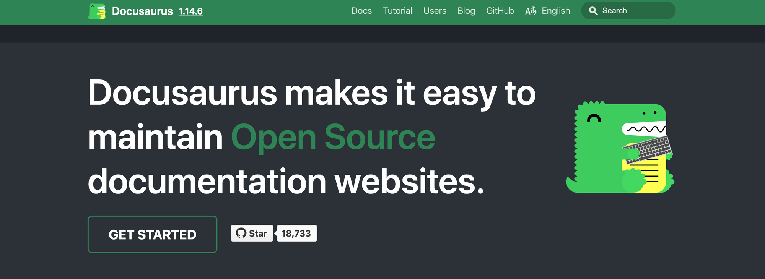Image resolution: width=765 pixels, height=279 pixels.
Task: Click the green Open Source headline text
Action: point(333,138)
